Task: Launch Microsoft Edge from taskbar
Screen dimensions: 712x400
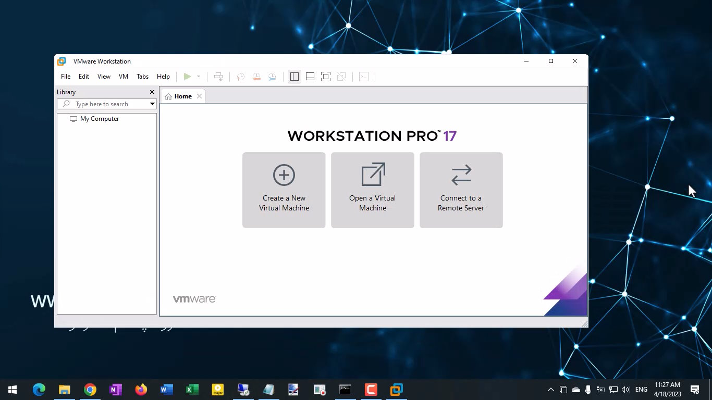Action: [x=39, y=390]
